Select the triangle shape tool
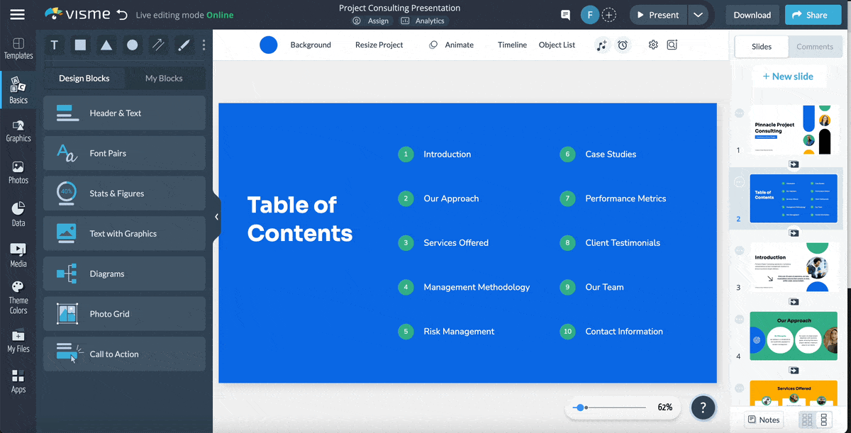This screenshot has height=433, width=851. [106, 45]
